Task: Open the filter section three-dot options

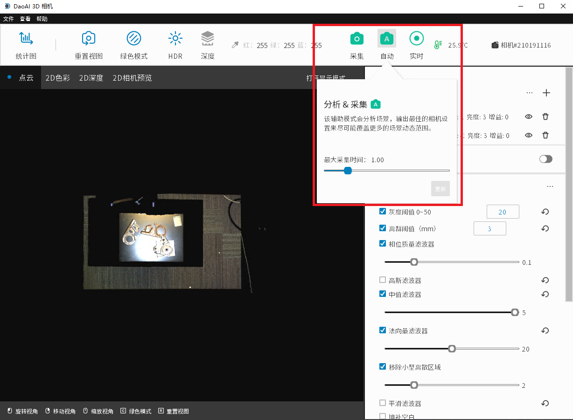Action: click(x=550, y=186)
